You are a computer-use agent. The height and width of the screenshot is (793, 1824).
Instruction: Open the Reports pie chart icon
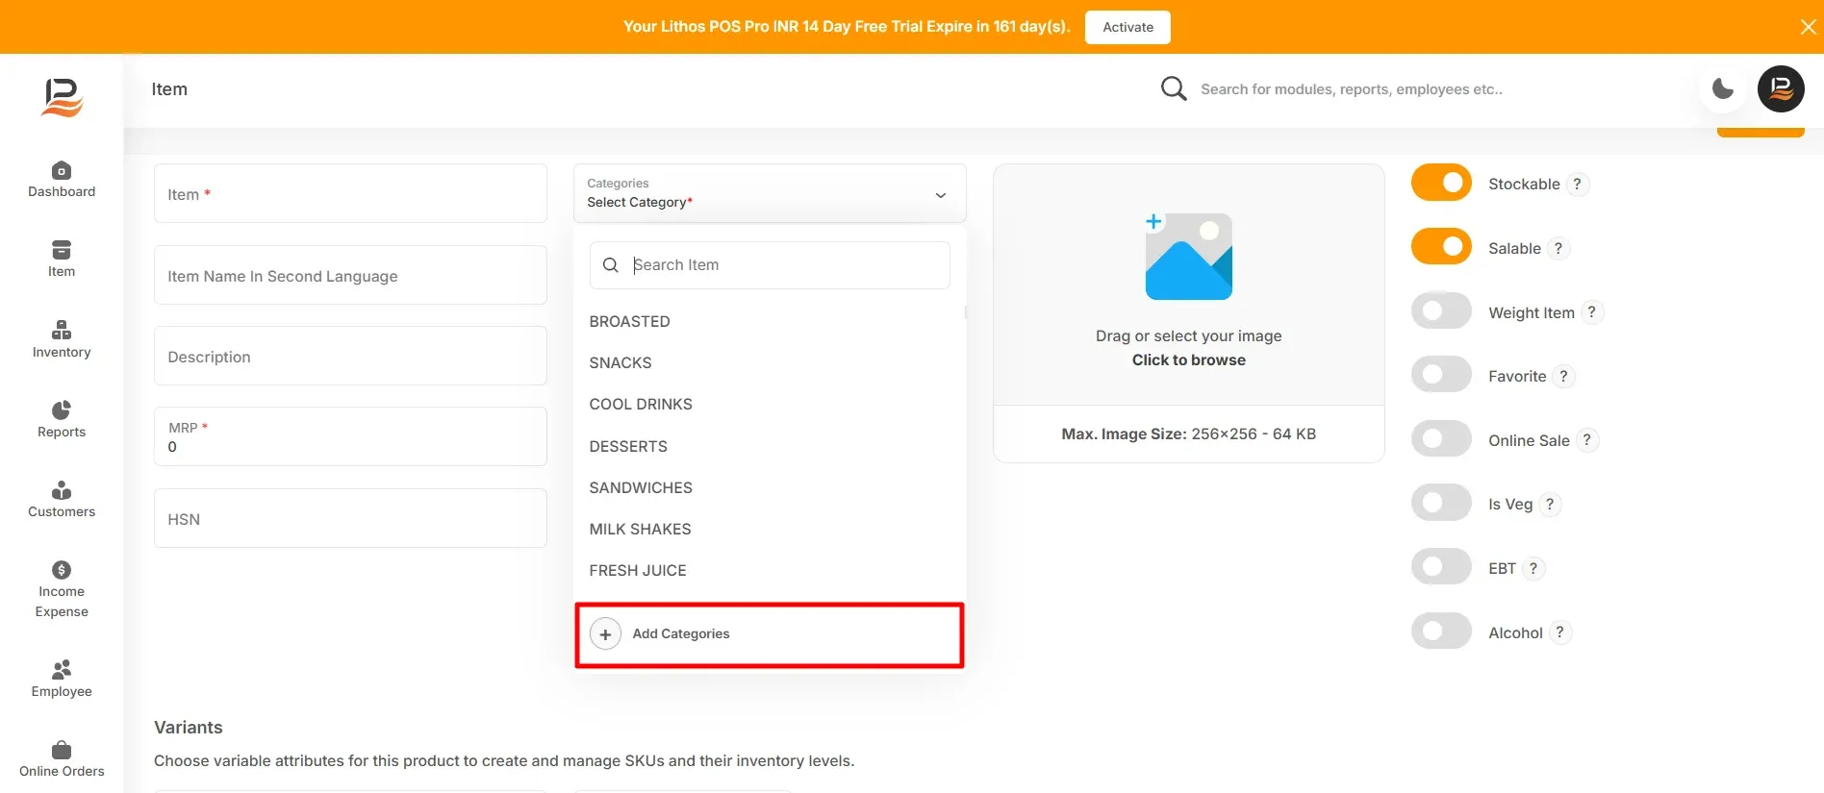[x=62, y=410]
